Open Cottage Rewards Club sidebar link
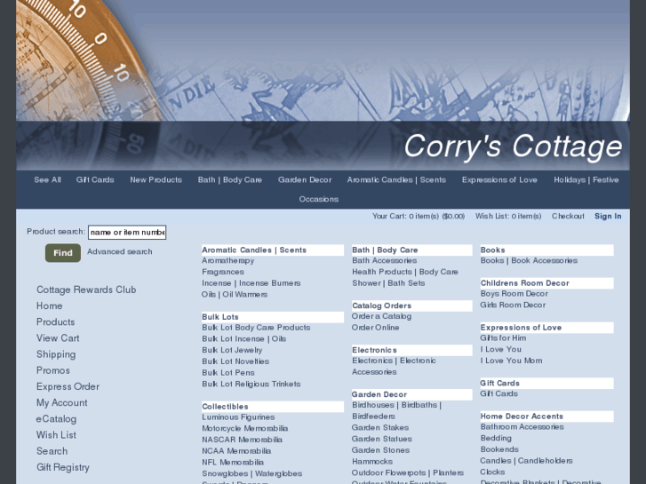 click(86, 290)
